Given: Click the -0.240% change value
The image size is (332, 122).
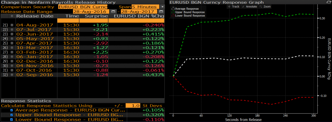Looking at the screenshot, I should point(153,25).
